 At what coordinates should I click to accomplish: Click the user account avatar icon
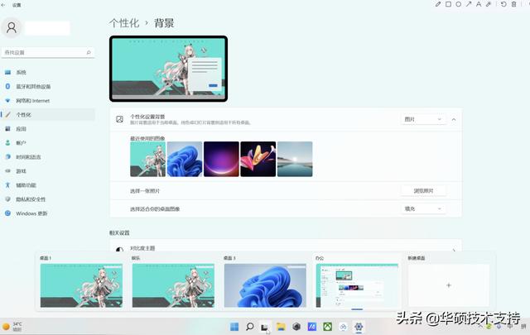click(x=12, y=27)
